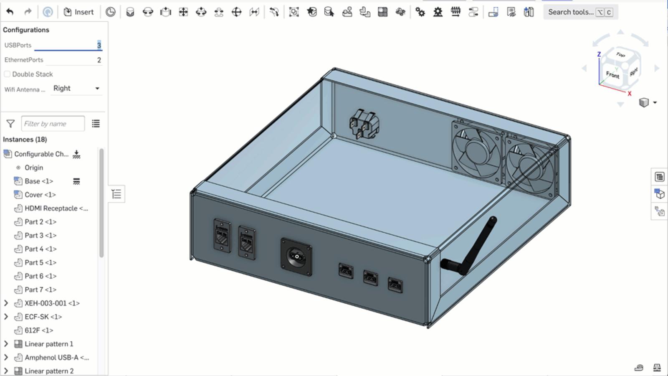Image resolution: width=668 pixels, height=376 pixels.
Task: Select the Fastened mate tool
Action: 130,12
